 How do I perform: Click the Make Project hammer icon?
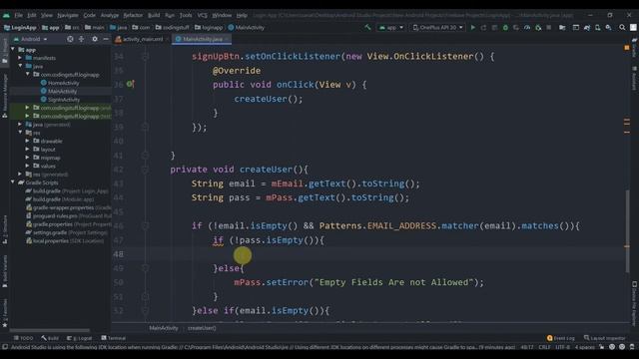point(367,27)
